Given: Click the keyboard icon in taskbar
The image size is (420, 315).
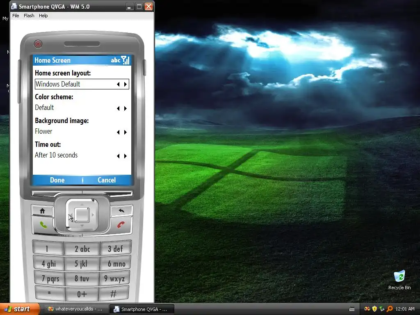Looking at the screenshot, I should pyautogui.click(x=352, y=309).
